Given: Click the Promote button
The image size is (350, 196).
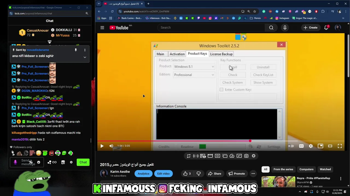Looking at the screenshot, I should pos(237,174).
